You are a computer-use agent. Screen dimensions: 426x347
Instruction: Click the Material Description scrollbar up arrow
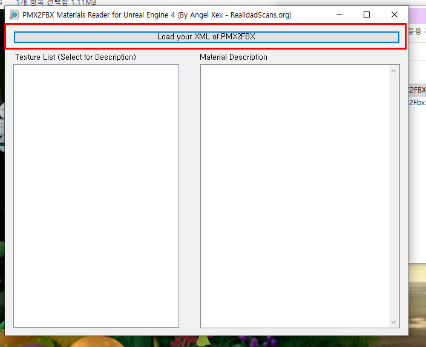click(394, 71)
